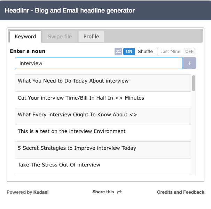Toggle the Shuffle ON switch

coord(129,52)
